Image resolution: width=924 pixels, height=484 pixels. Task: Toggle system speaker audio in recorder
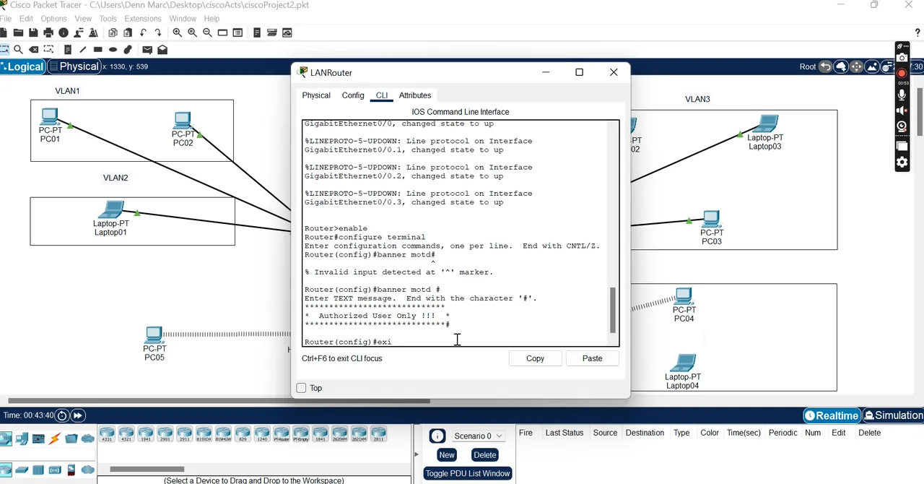[x=902, y=111]
